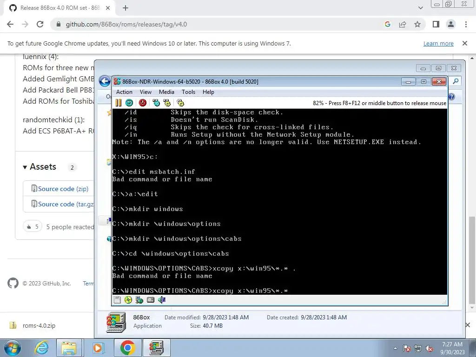This screenshot has width=476, height=357.
Task: Dismiss the Chrome update infobar
Action: (x=465, y=43)
